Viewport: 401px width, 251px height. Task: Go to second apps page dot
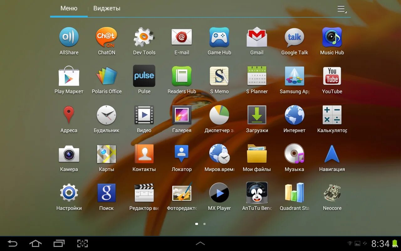(x=205, y=224)
